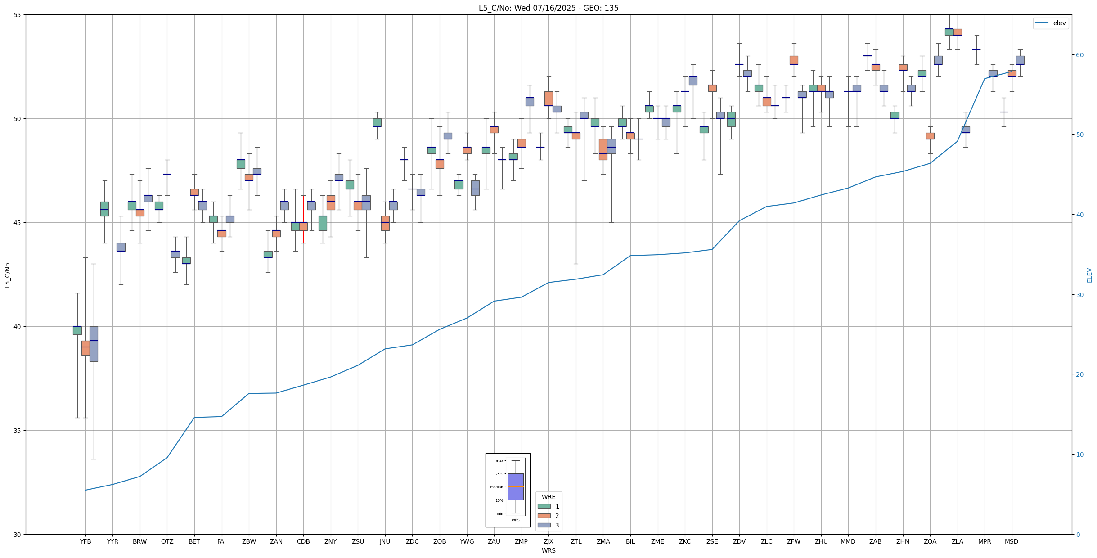Click the CDB x-axis tick label

(303, 541)
